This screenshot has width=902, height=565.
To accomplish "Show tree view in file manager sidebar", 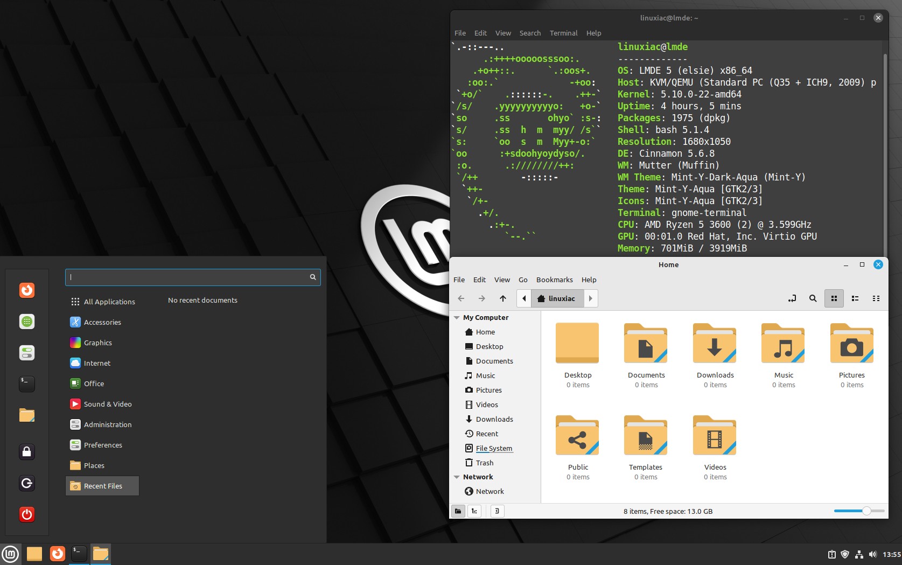I will (x=474, y=511).
